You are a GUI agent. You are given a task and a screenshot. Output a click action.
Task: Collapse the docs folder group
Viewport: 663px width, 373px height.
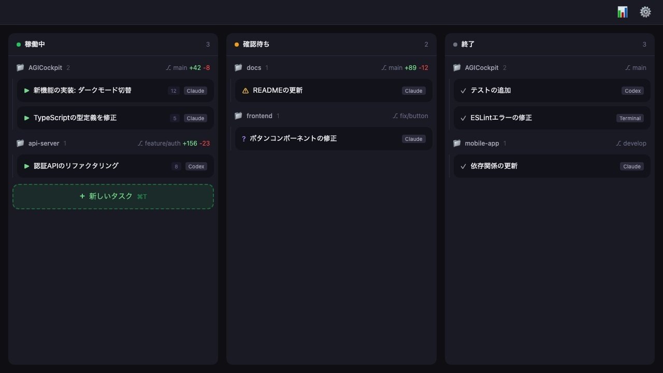[x=253, y=68]
